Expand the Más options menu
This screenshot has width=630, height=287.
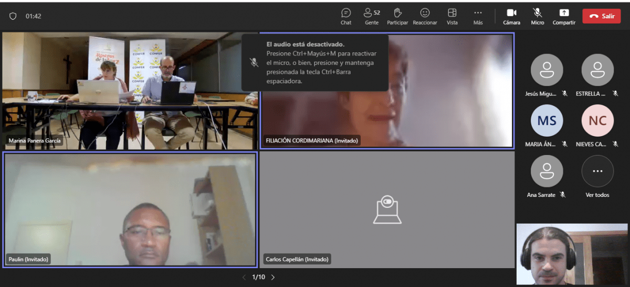pos(478,16)
